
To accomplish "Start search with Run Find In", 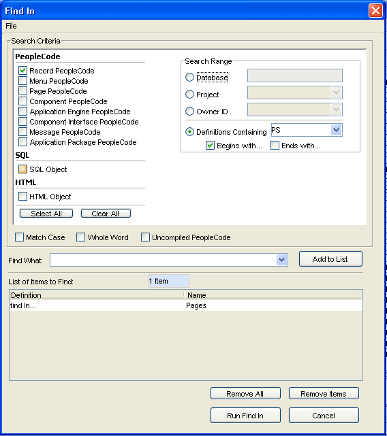I will coord(245,416).
